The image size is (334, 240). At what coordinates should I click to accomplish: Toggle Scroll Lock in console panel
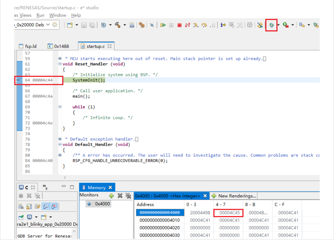pos(29,206)
